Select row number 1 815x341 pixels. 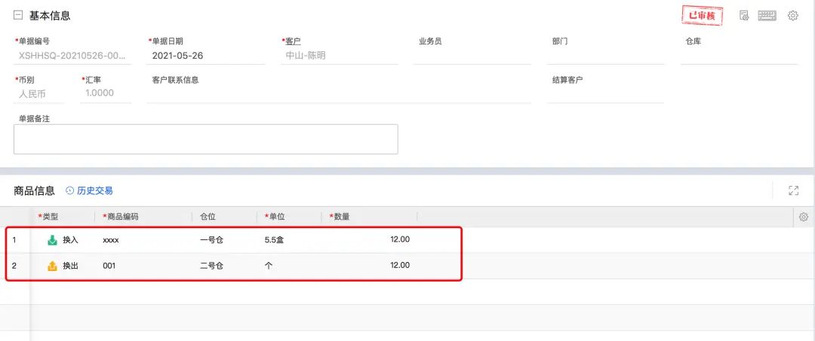tap(14, 240)
